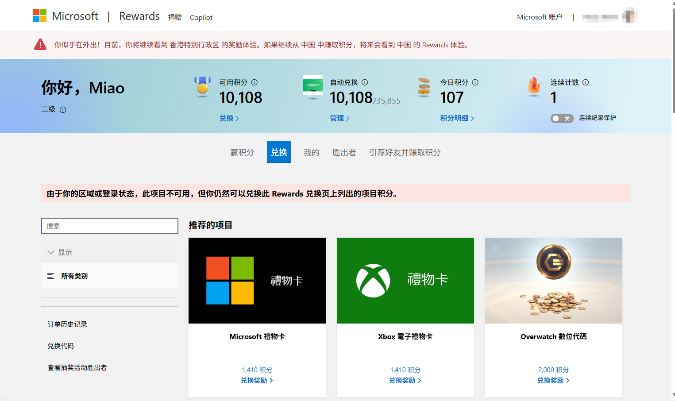Click 兑换奖励 under Microsoft 禮物卡
Viewport: 675px width, 401px height.
click(x=257, y=381)
